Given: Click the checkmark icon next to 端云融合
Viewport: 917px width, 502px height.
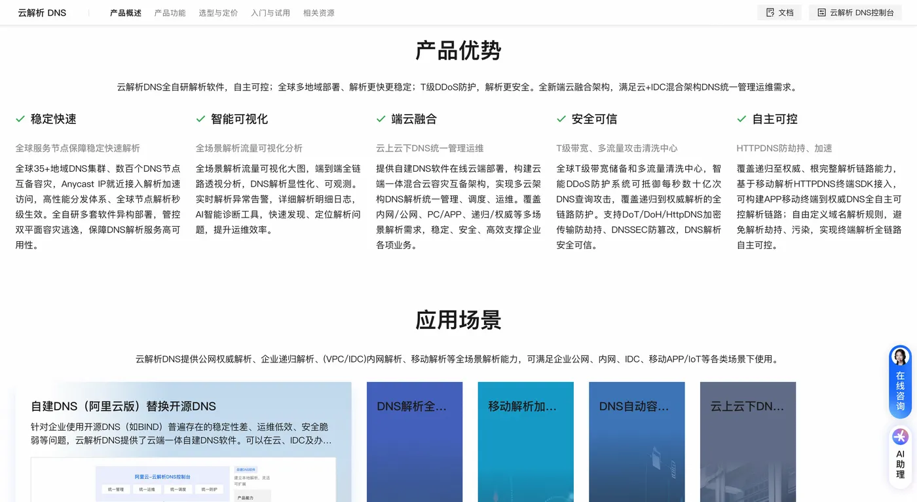Looking at the screenshot, I should point(381,119).
